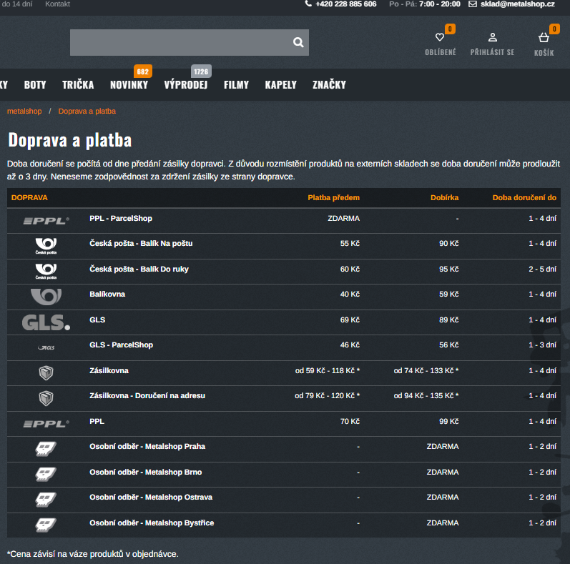Click Metalshop Praha pickup icon

click(x=46, y=449)
